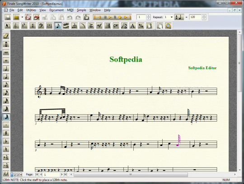Select the Measure tool

(50, 26)
